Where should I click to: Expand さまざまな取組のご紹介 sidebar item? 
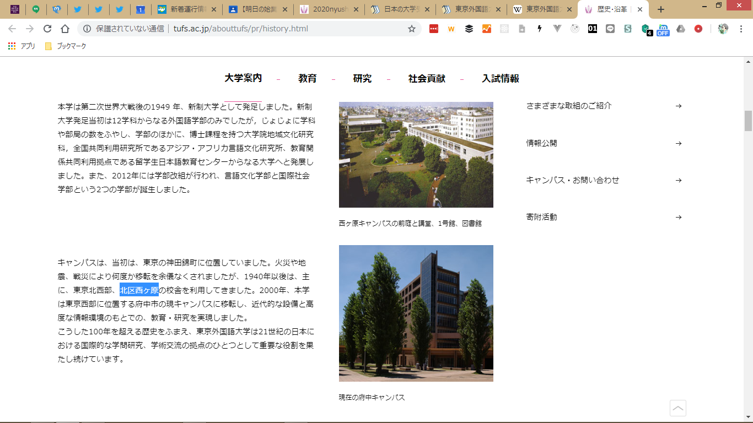coord(604,106)
